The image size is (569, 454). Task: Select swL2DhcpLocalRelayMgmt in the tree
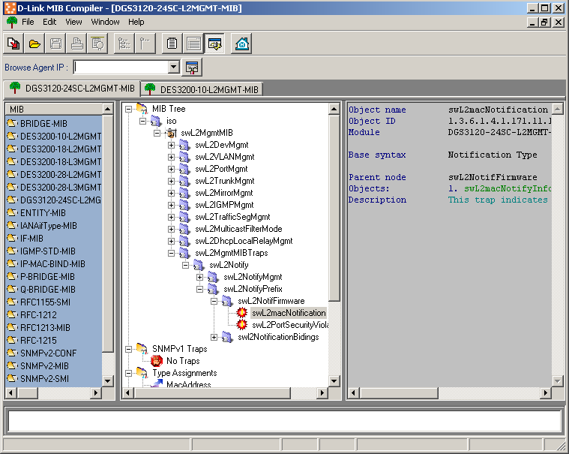[x=244, y=241]
